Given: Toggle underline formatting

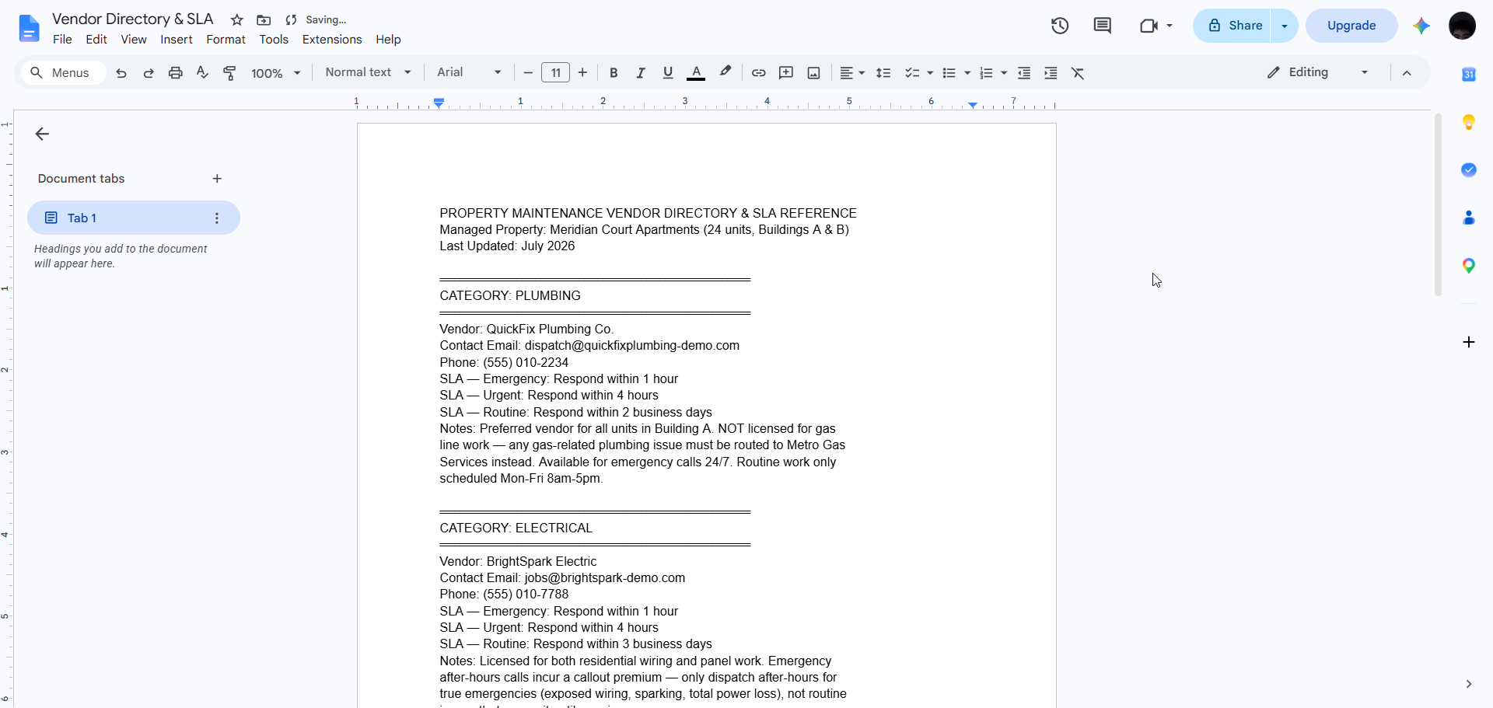Looking at the screenshot, I should click(x=667, y=73).
